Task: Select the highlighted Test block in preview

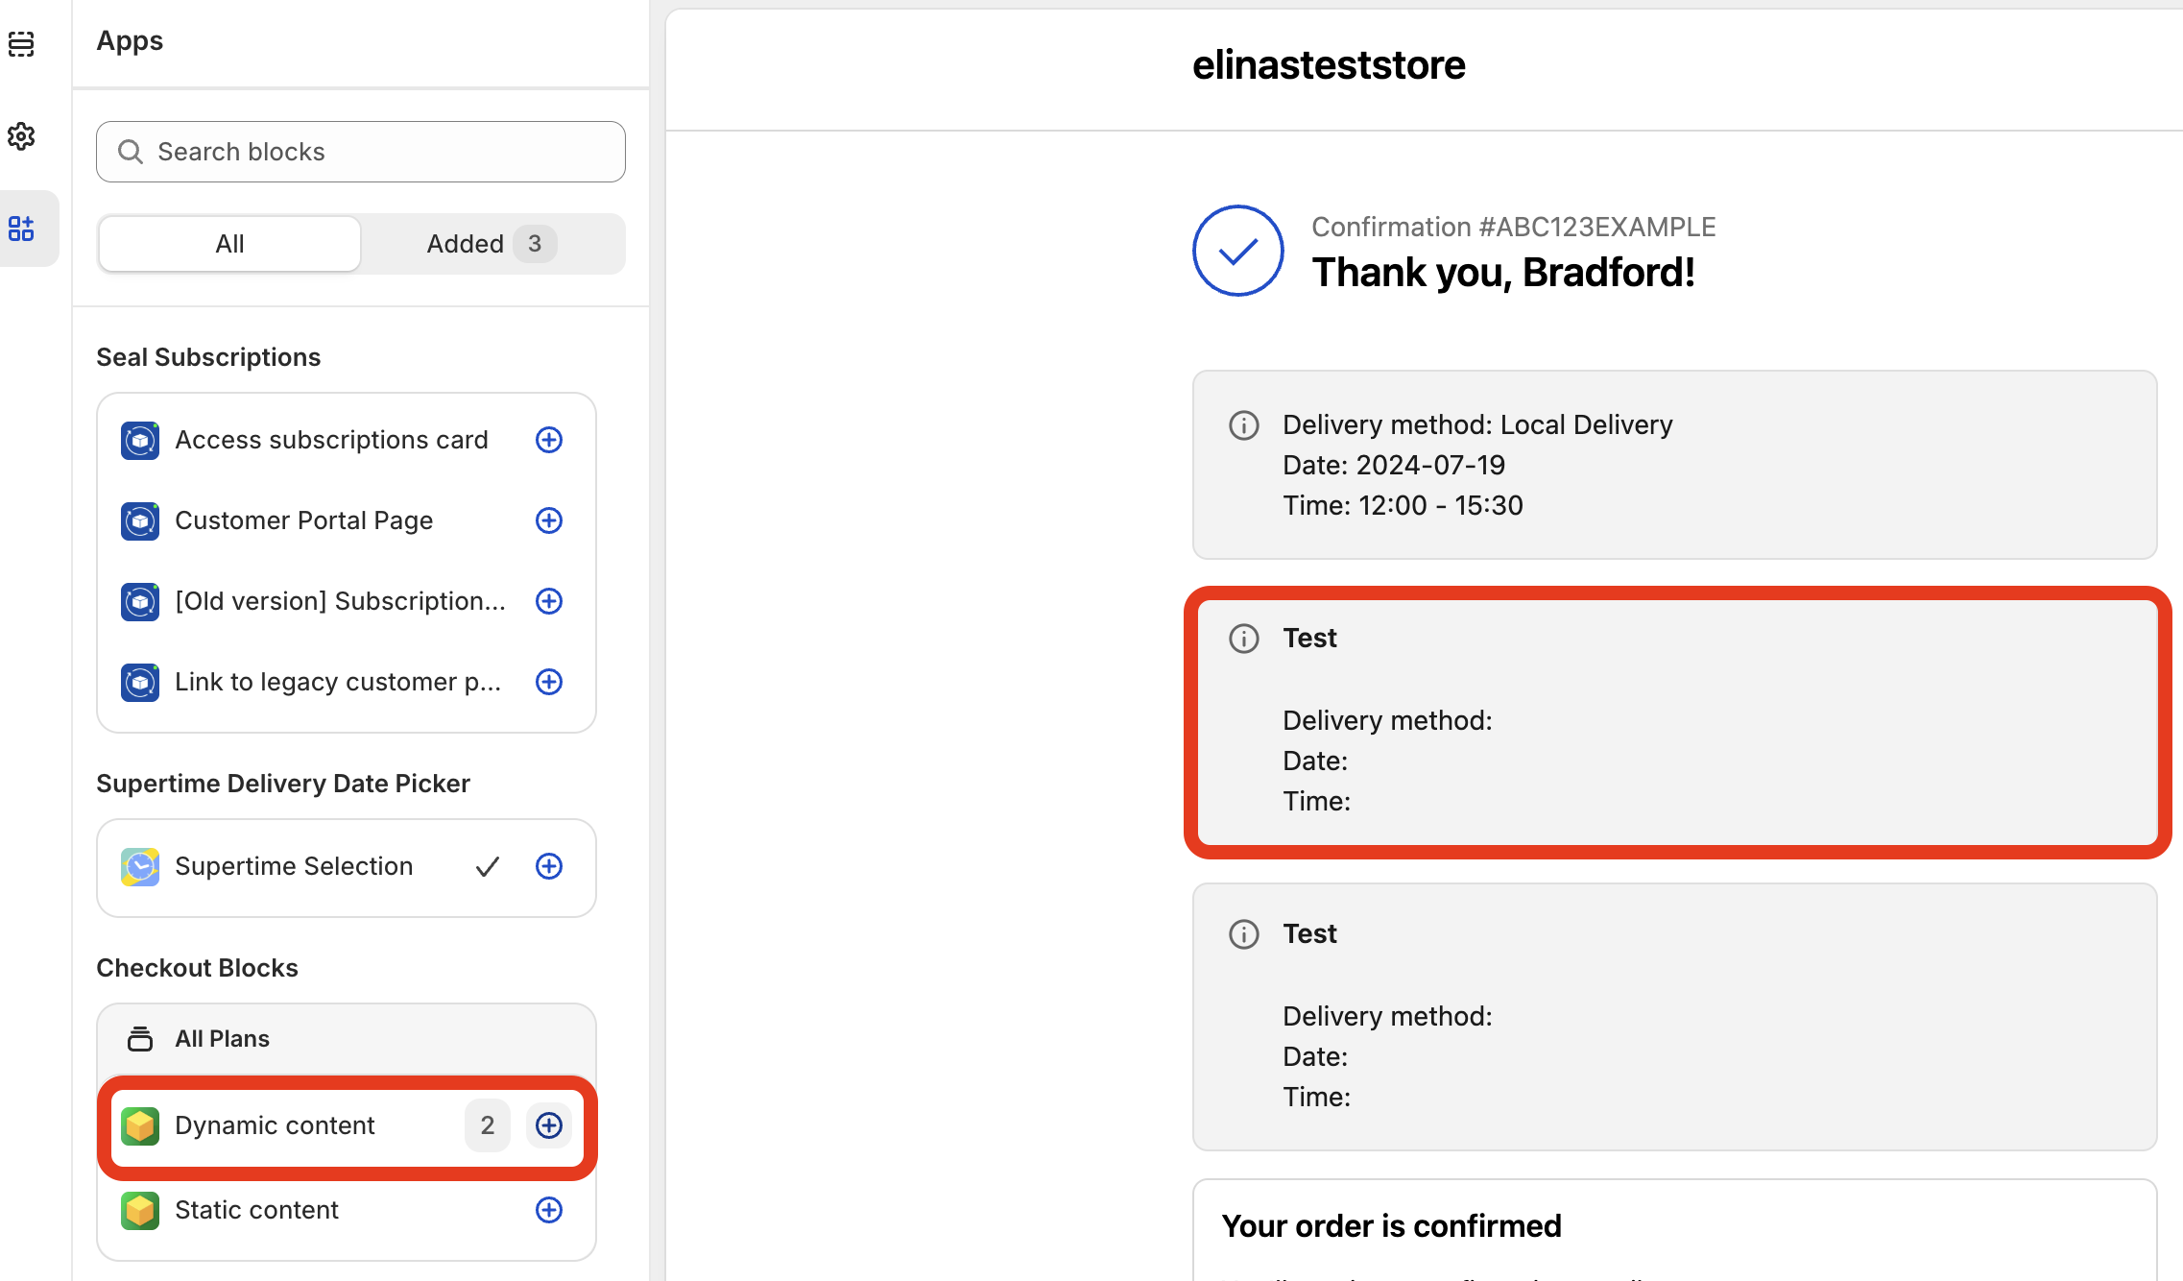Action: (1674, 722)
